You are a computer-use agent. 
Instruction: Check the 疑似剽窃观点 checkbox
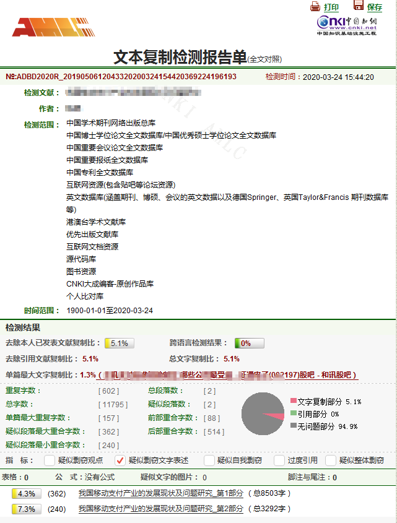point(50,460)
